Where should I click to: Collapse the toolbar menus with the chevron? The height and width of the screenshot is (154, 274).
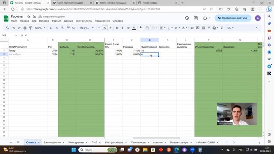(256, 28)
